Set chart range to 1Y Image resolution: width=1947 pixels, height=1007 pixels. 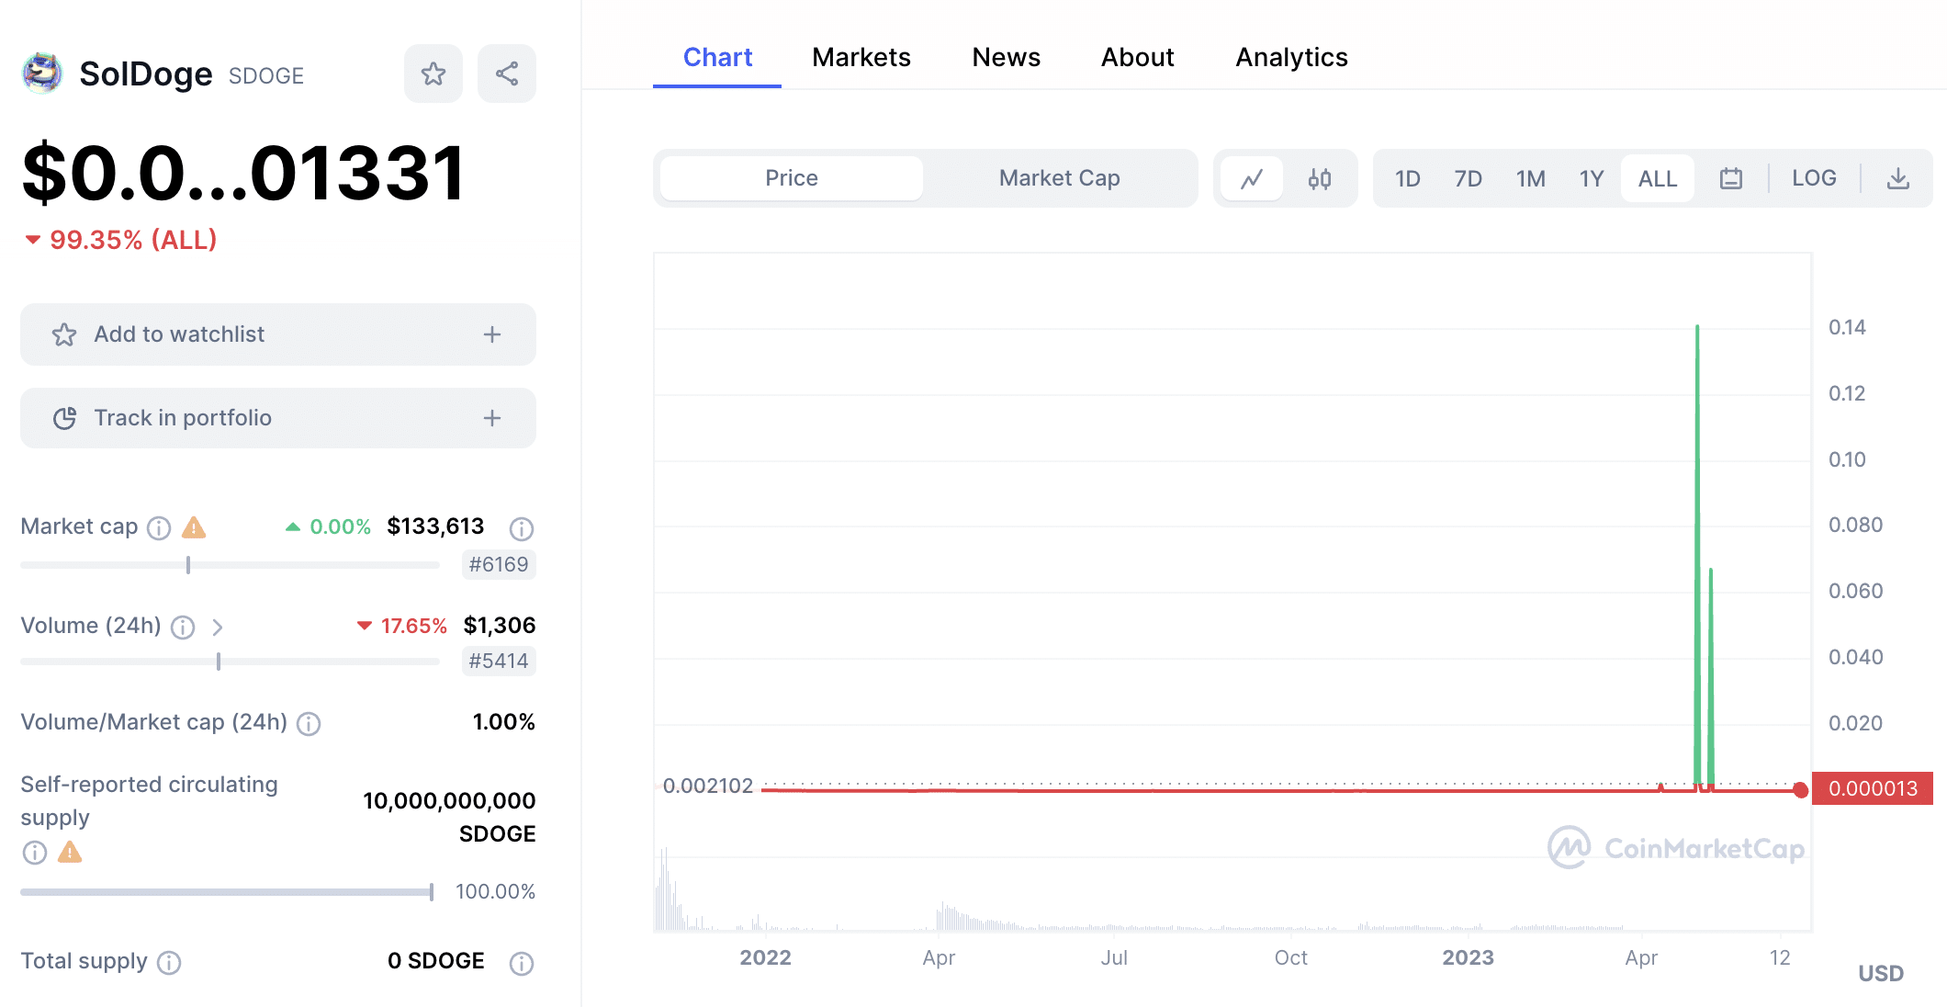(1592, 178)
